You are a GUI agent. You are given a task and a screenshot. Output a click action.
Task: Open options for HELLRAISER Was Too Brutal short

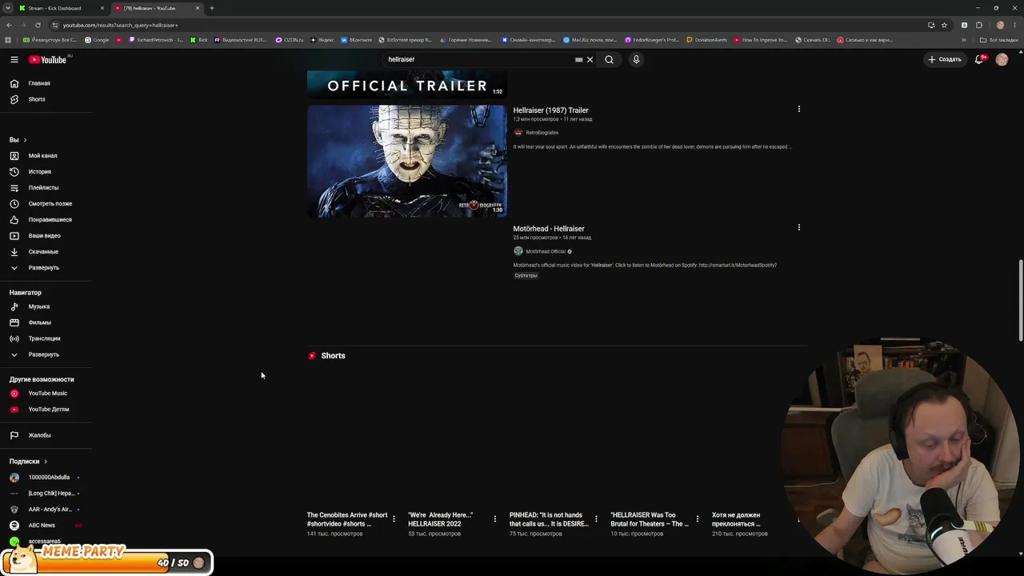(697, 519)
